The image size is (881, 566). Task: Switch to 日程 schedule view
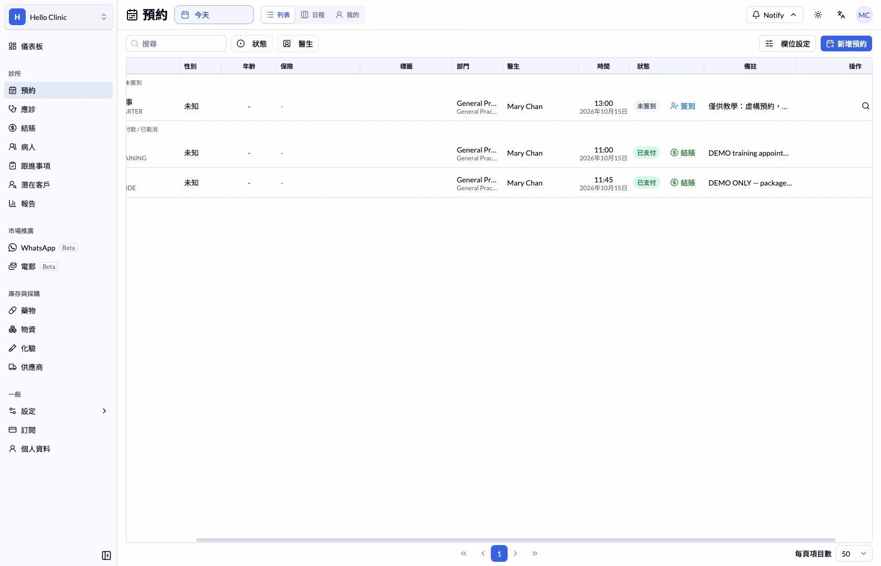(313, 15)
